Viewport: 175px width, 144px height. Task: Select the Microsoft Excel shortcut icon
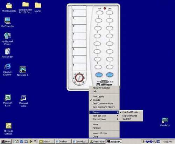(x=8, y=100)
